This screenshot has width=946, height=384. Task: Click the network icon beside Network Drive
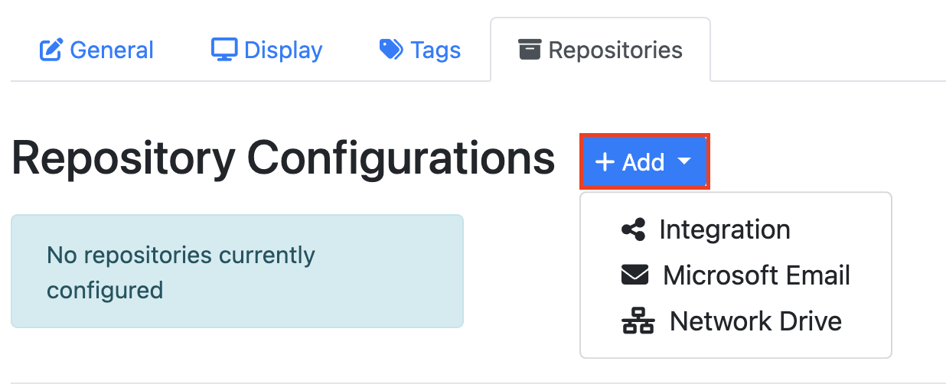click(x=638, y=321)
